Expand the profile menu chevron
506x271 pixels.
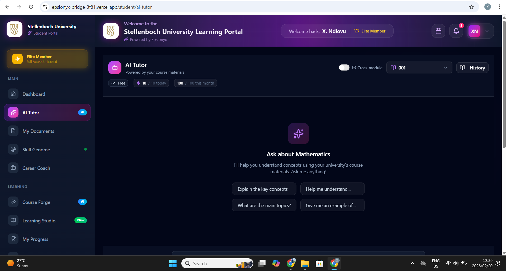tap(487, 31)
